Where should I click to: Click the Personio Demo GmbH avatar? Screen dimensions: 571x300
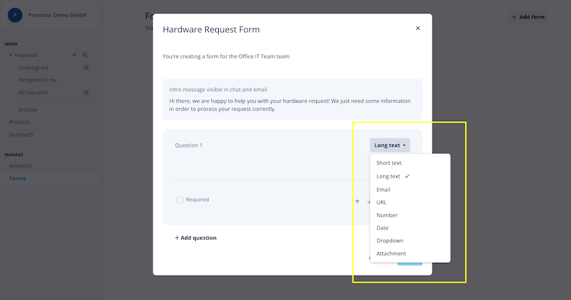pos(15,15)
